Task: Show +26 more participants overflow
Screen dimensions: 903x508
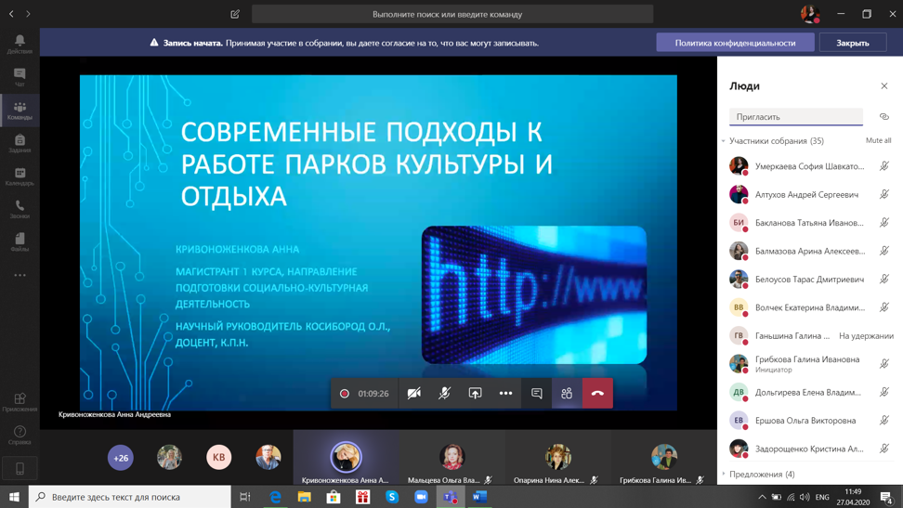Action: click(121, 458)
